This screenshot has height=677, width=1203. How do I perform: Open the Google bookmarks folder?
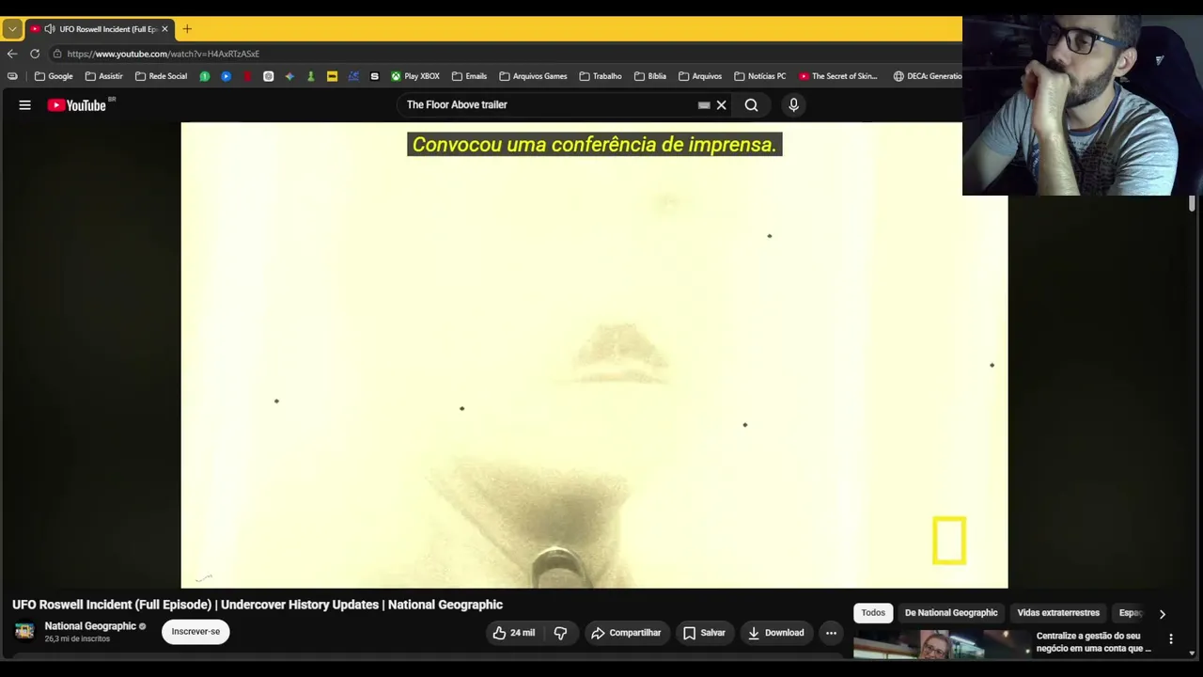[x=54, y=76]
